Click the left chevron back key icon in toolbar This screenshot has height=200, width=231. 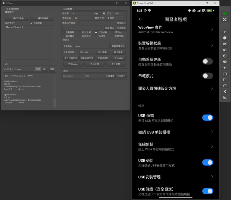click(x=225, y=92)
